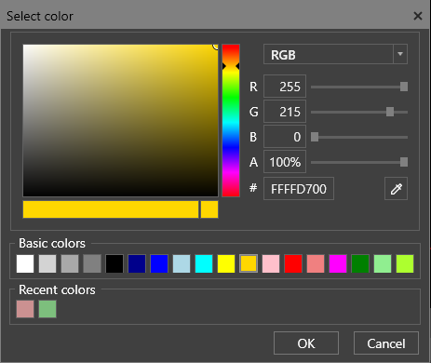Click the OK button
431x363 pixels.
click(x=306, y=343)
